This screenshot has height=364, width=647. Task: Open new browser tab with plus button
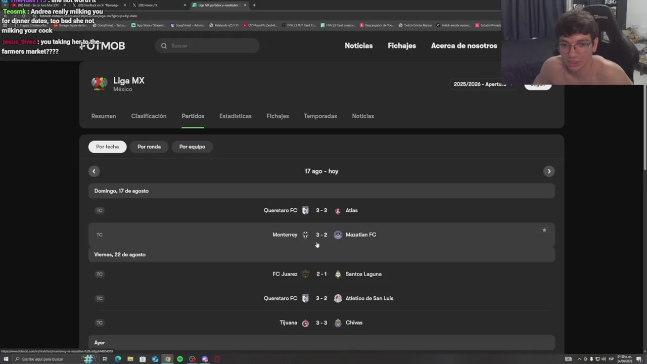(254, 5)
